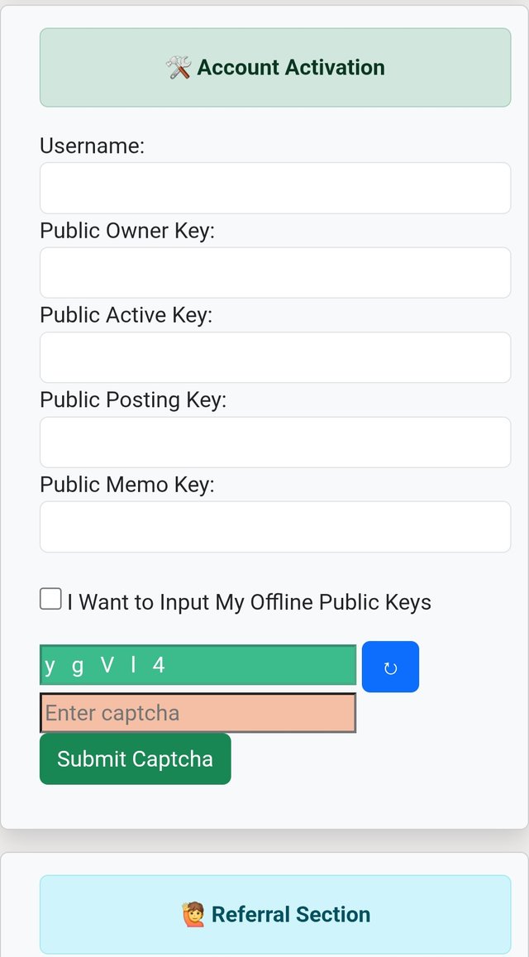The width and height of the screenshot is (529, 957).
Task: Click the Account Activation header banner
Action: pos(275,67)
